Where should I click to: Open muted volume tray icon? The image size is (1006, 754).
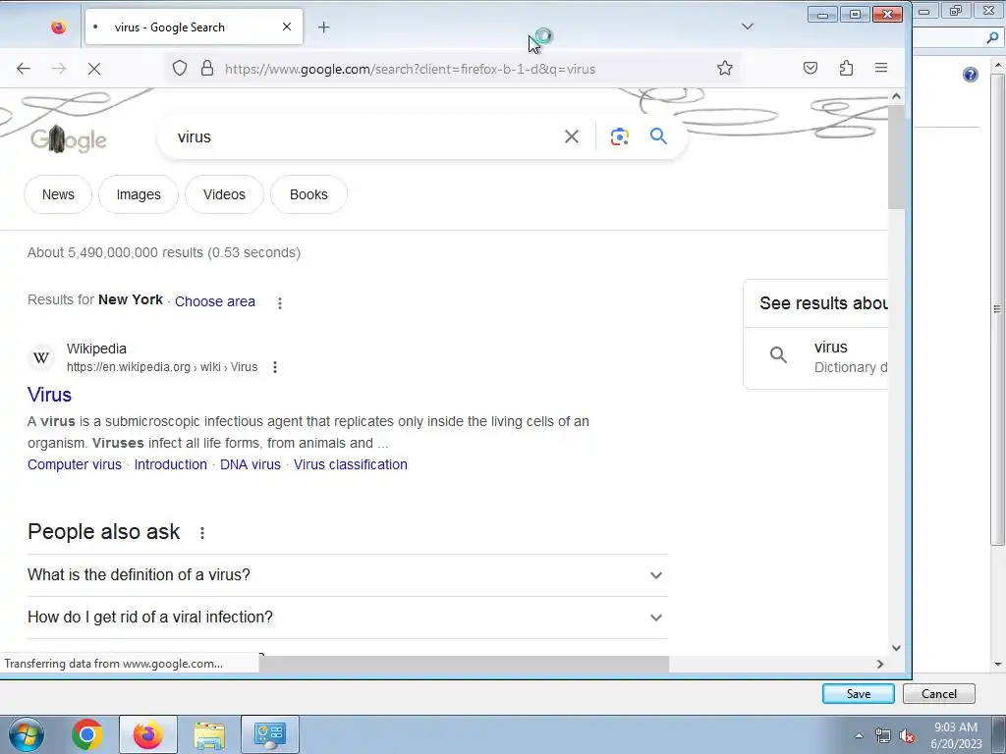point(907,735)
